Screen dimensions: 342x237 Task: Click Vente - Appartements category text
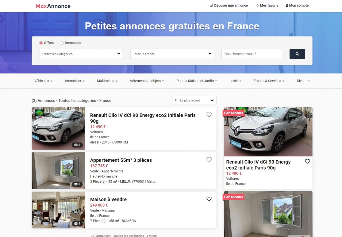coord(107,171)
